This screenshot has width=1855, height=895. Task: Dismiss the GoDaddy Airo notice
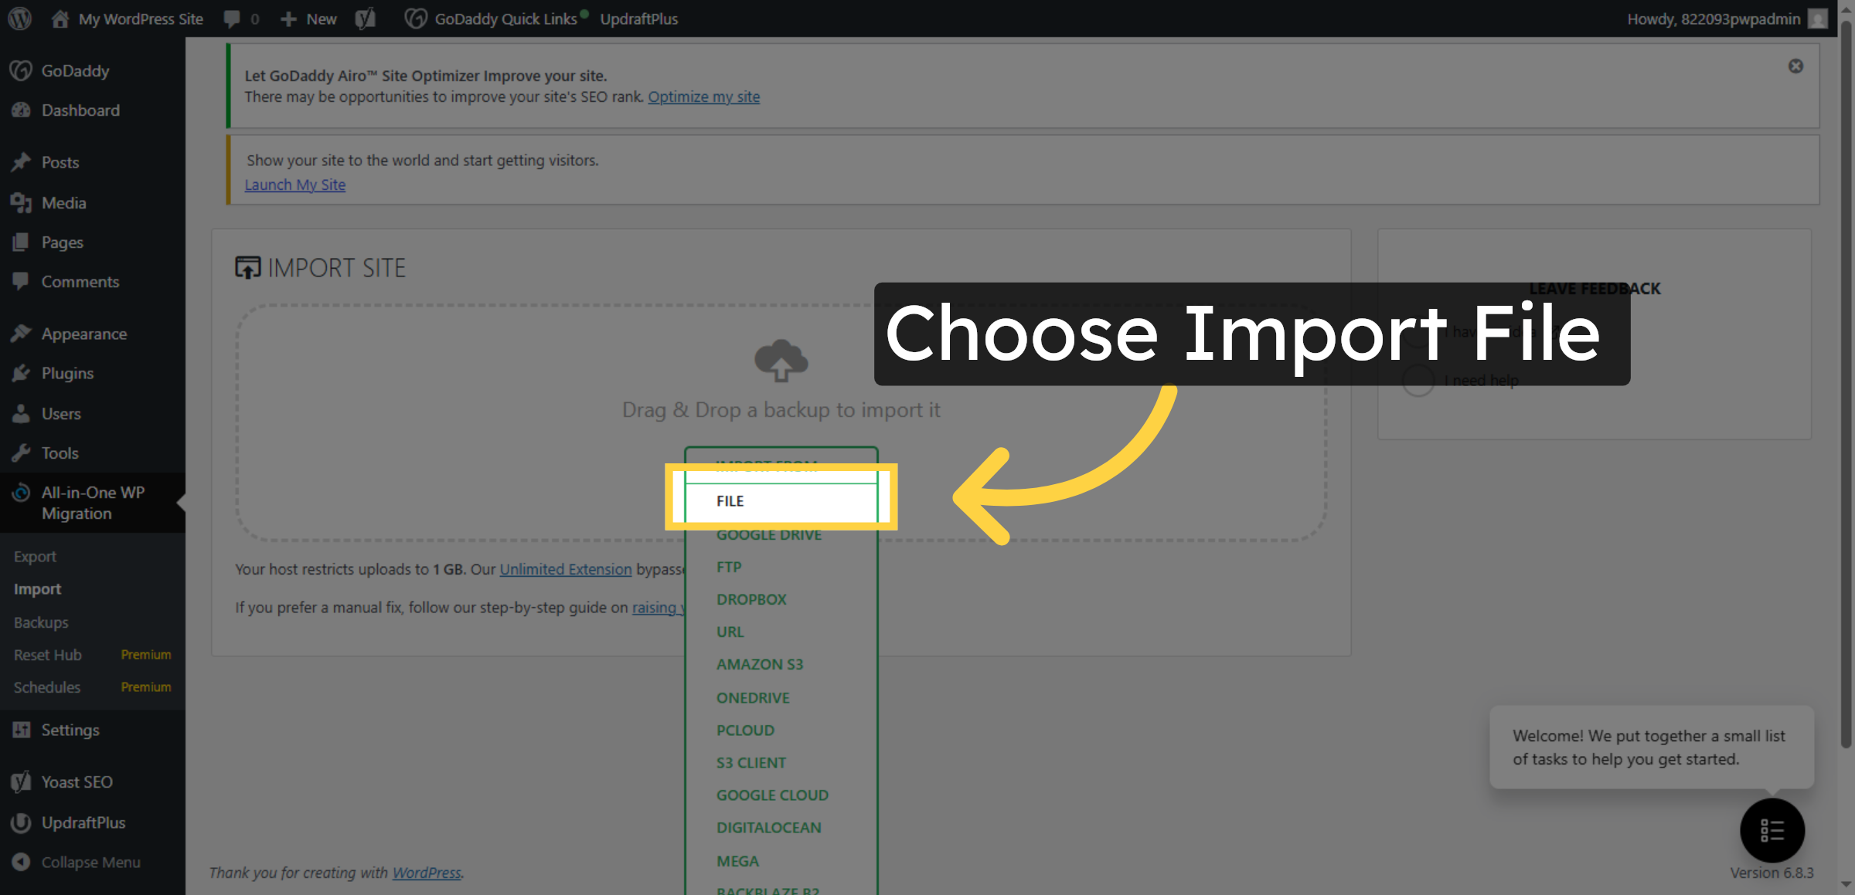[x=1795, y=66]
